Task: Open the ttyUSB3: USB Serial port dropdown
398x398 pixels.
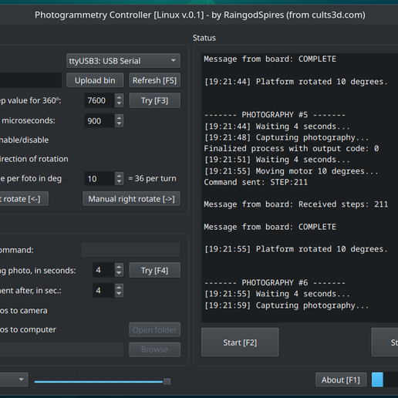Action: click(x=123, y=61)
